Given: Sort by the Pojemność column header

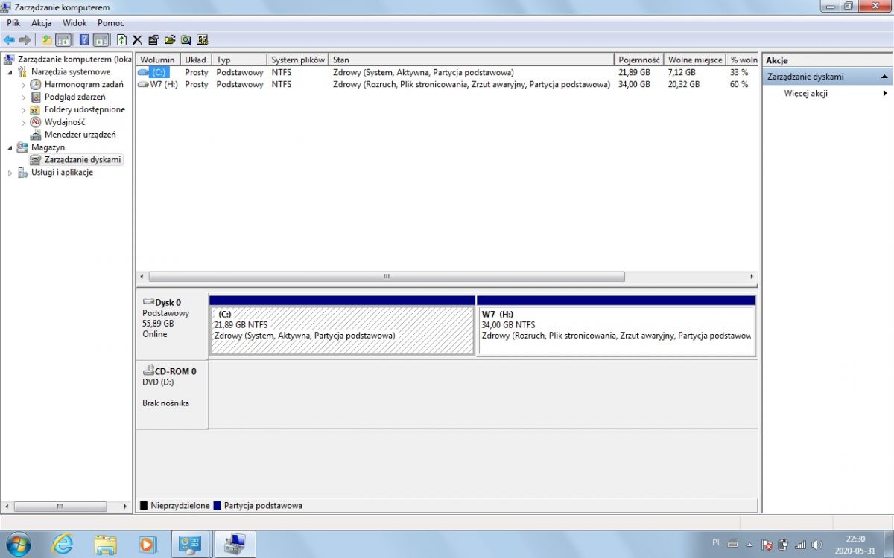Looking at the screenshot, I should (639, 60).
